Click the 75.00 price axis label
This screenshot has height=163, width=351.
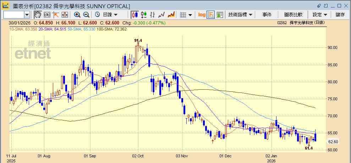tap(333, 99)
